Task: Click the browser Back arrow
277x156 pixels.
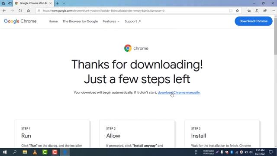Action: click(x=4, y=11)
